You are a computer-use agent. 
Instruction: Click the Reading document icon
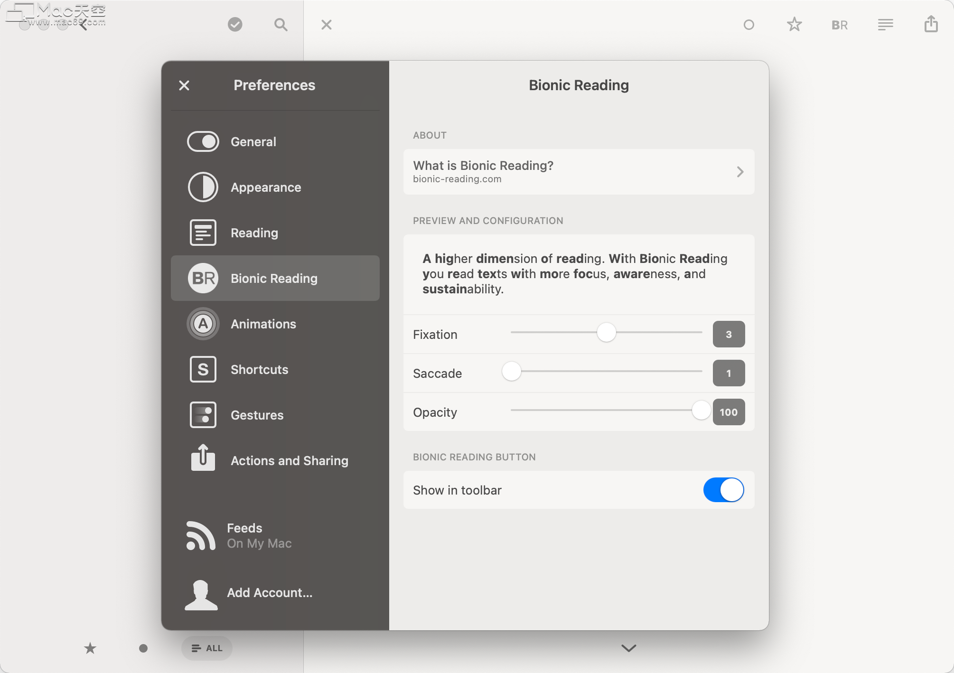tap(203, 232)
